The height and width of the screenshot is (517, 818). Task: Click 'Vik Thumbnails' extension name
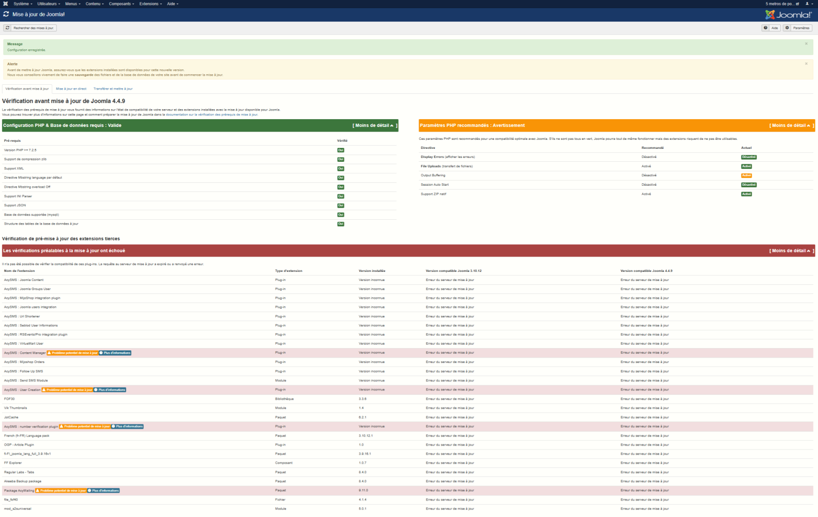(x=16, y=408)
